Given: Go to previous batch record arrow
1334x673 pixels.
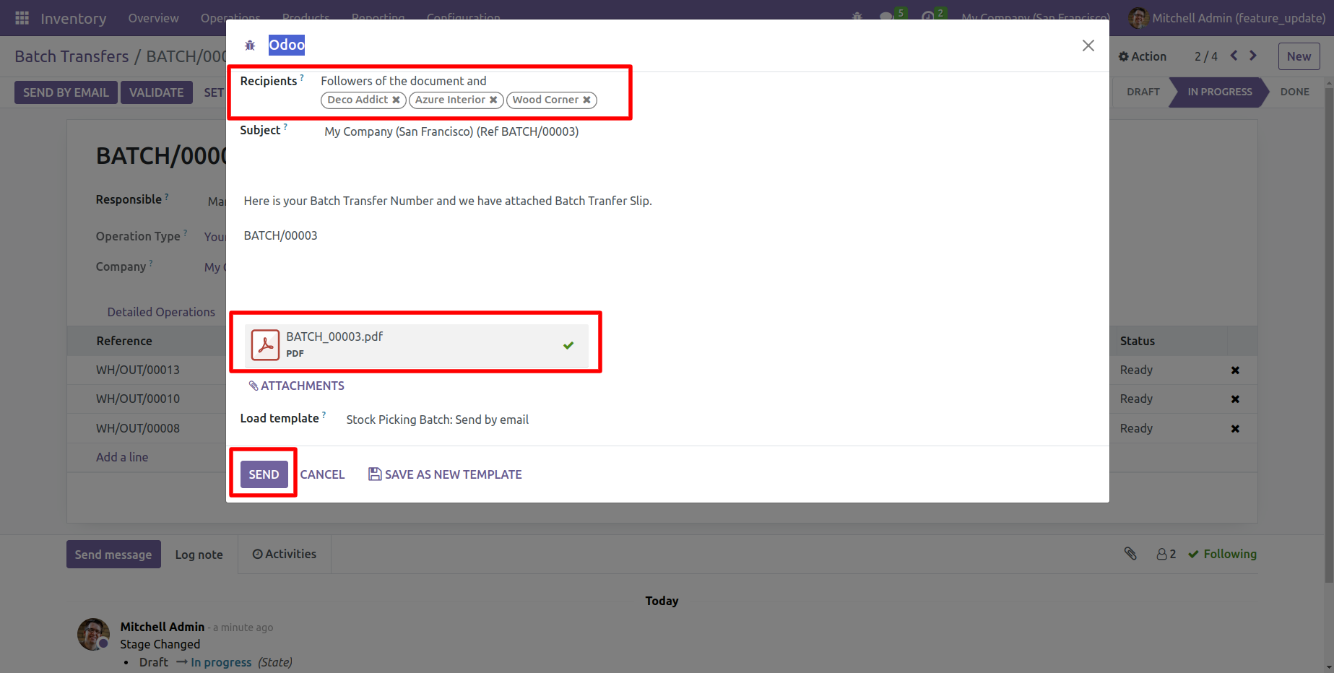Looking at the screenshot, I should point(1234,56).
